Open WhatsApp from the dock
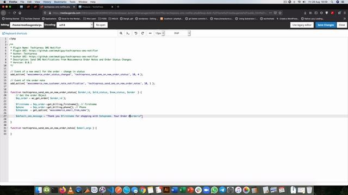 click(x=214, y=190)
